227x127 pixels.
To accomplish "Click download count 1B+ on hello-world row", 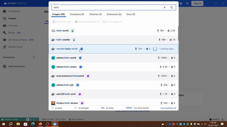I will pos(160,31).
